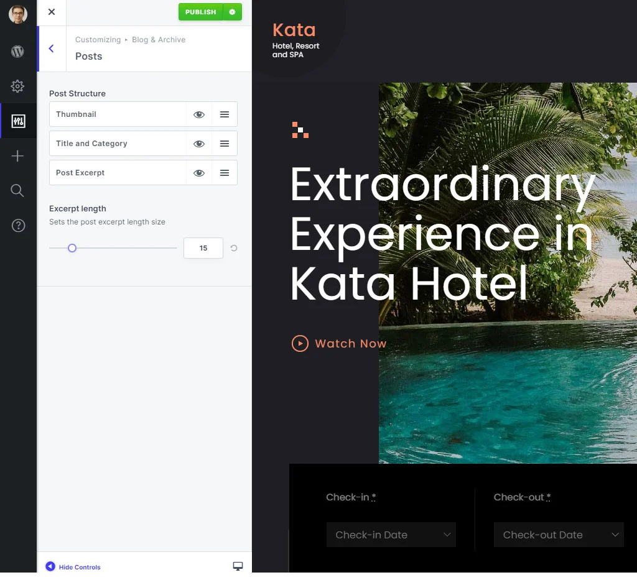637x580 pixels.
Task: Click the plus add icon in the sidebar
Action: tap(17, 156)
